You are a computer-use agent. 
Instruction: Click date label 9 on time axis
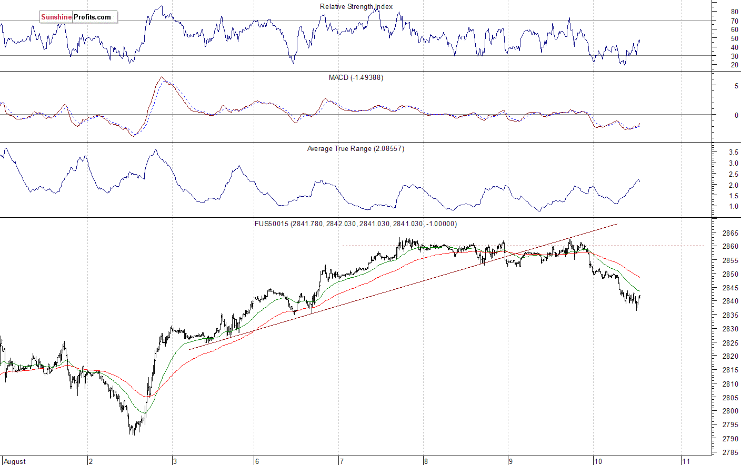pyautogui.click(x=510, y=461)
